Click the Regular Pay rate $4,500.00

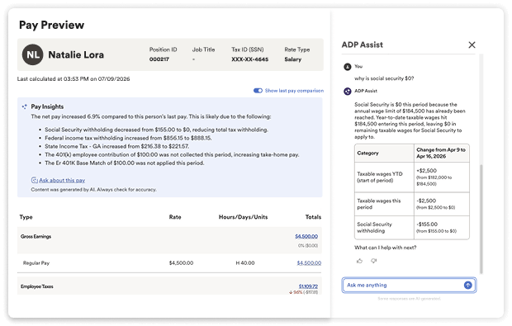pos(181,262)
